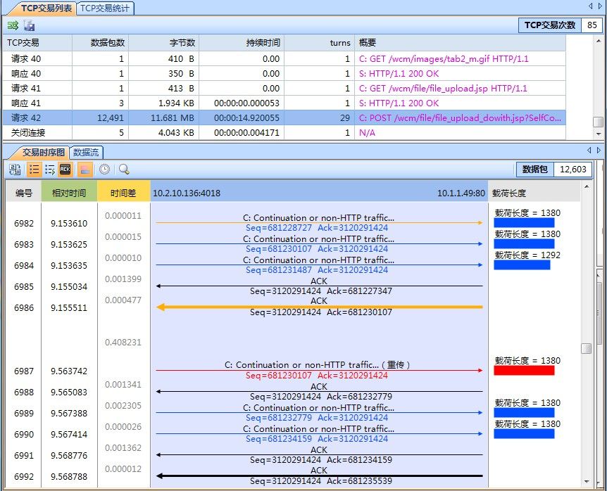Toggle the black ACK packets icon

(x=65, y=170)
